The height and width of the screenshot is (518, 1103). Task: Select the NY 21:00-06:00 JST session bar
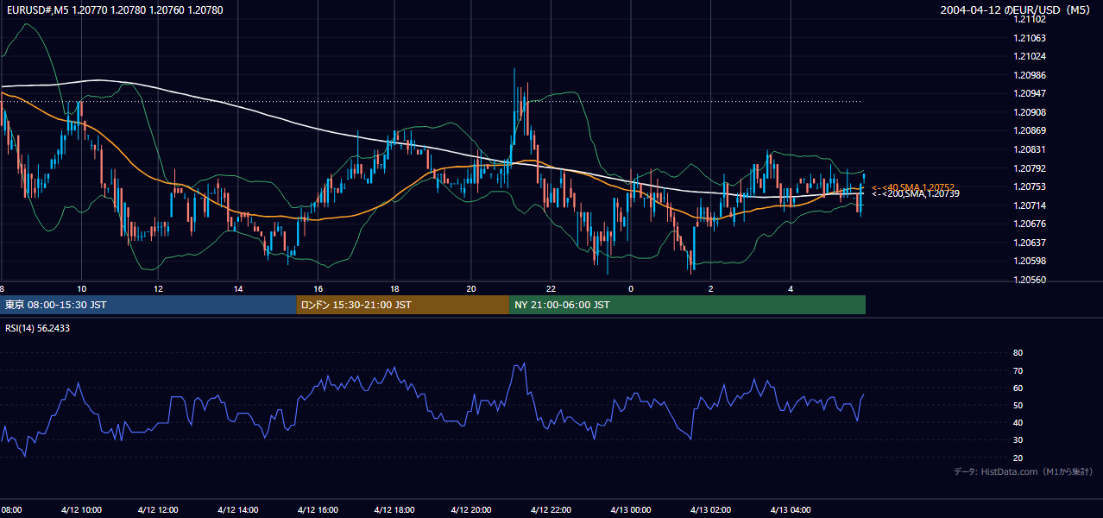point(687,305)
